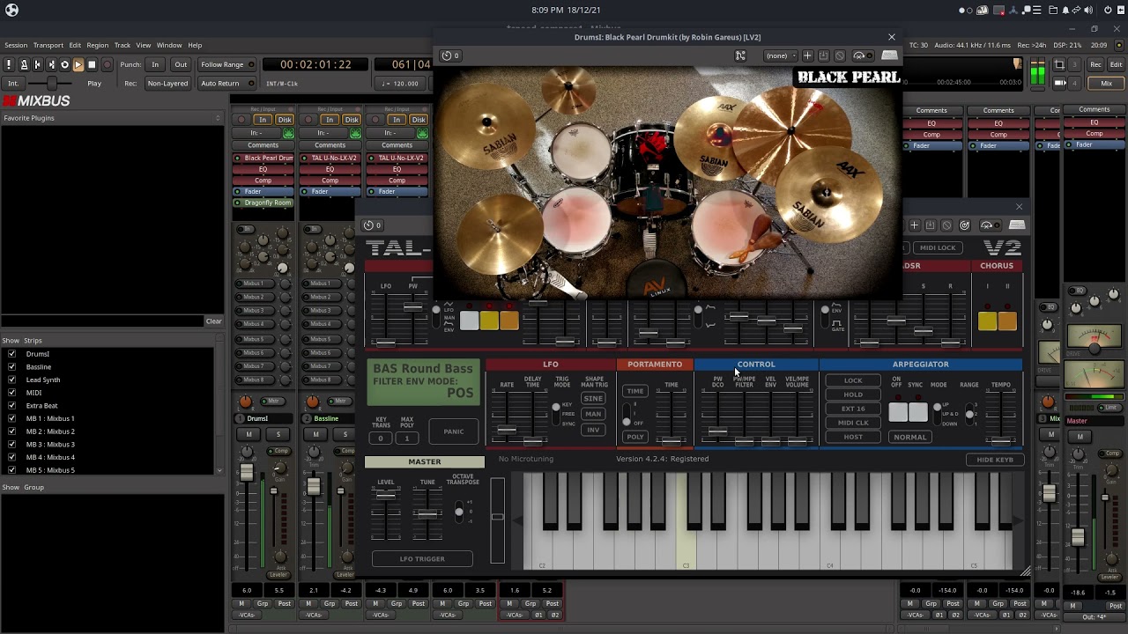Viewport: 1128px width, 634px height.
Task: Open the desktop applications menu logo
Action: (x=11, y=10)
